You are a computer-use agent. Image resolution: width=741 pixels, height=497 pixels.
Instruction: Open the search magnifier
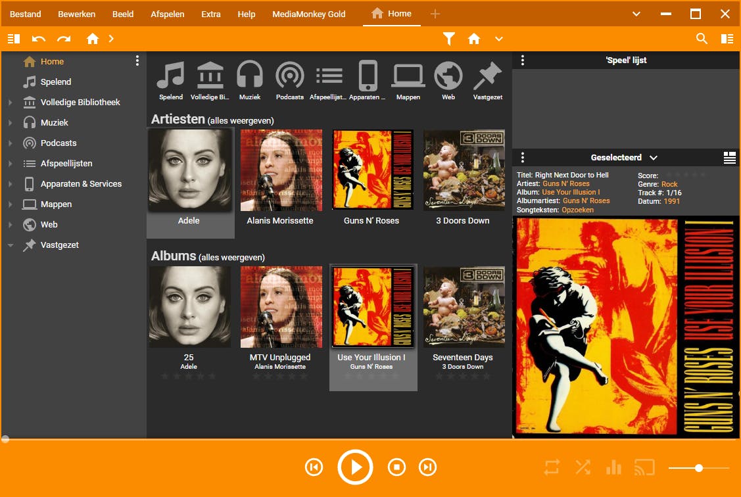(x=702, y=39)
